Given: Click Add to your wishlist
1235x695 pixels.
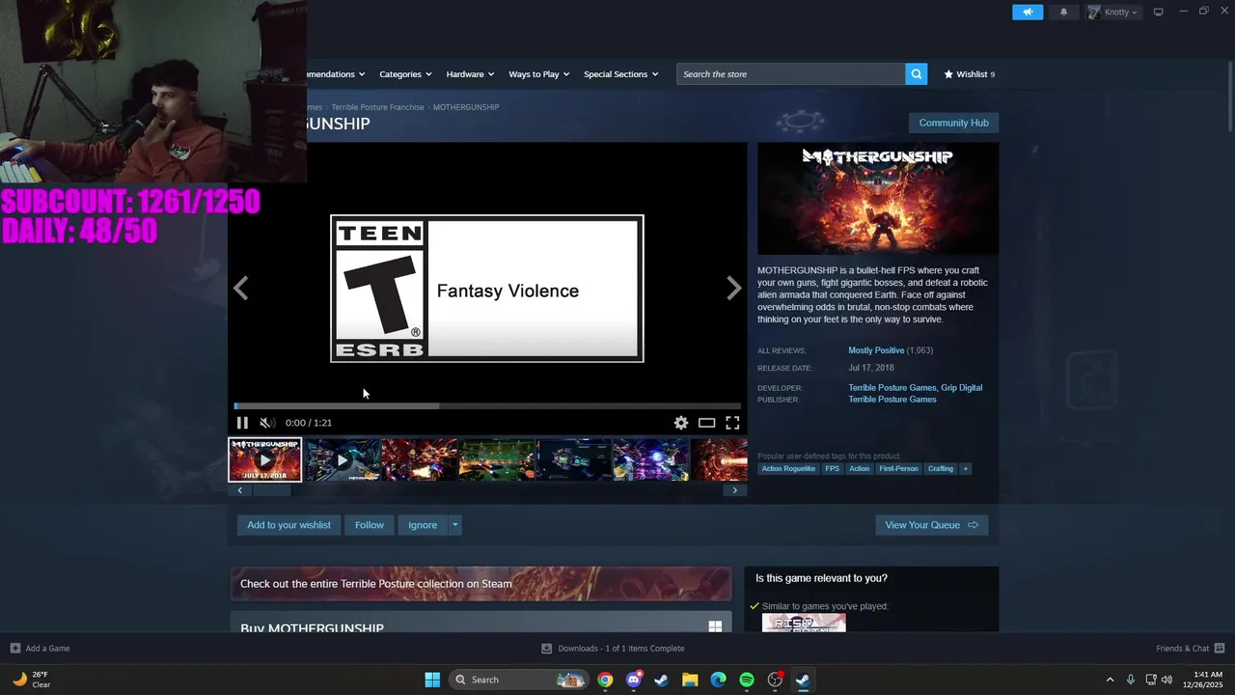Looking at the screenshot, I should [288, 525].
